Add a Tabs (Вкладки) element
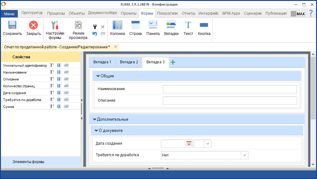The image size is (317, 179). (x=171, y=26)
